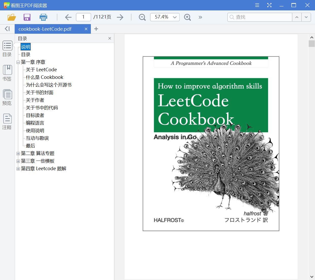Show more toolbar tools via double chevron

click(200, 17)
